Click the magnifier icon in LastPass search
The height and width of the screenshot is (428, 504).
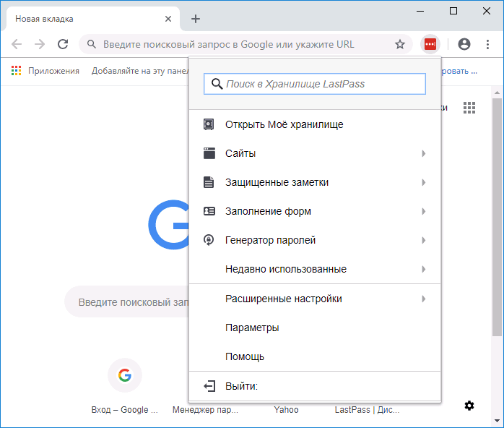[x=217, y=84]
